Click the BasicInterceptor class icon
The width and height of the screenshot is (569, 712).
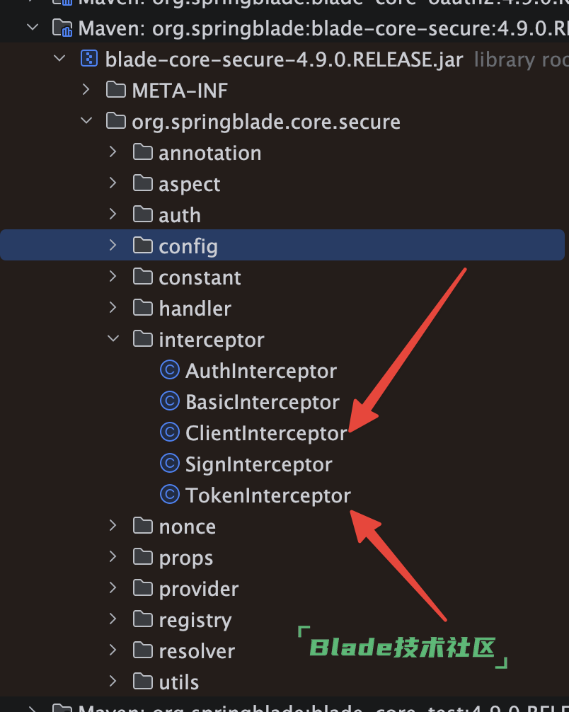(x=170, y=401)
